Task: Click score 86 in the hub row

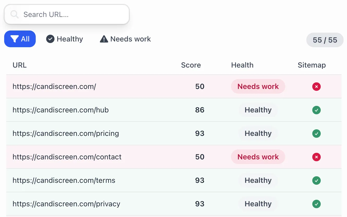Action: click(x=200, y=110)
